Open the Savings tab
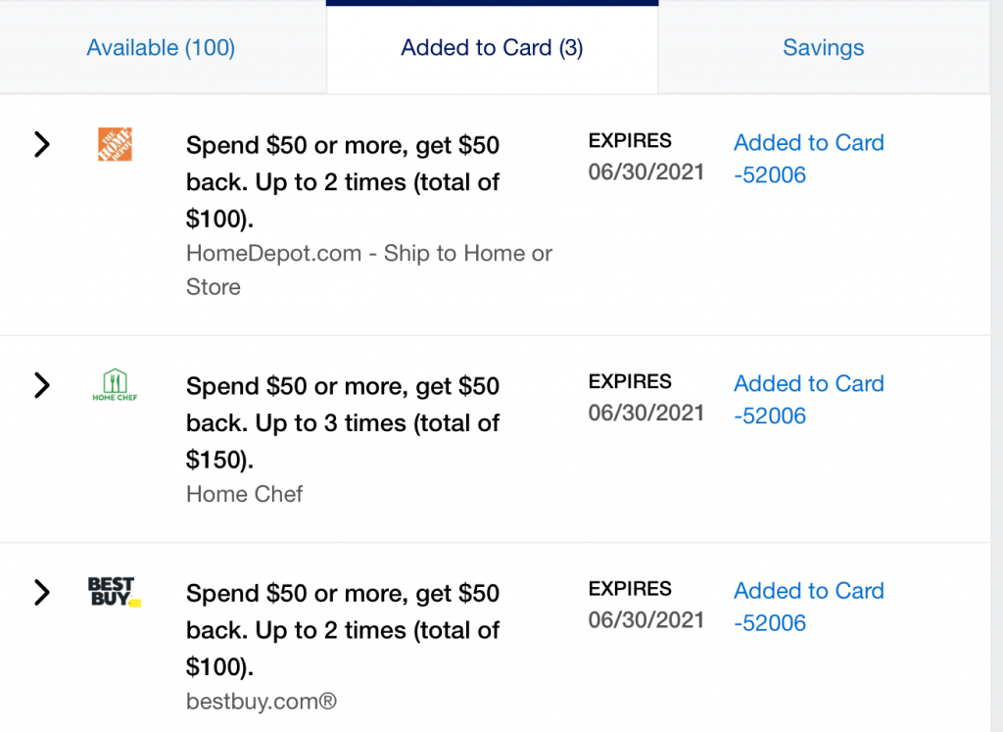This screenshot has height=732, width=1003. point(823,47)
